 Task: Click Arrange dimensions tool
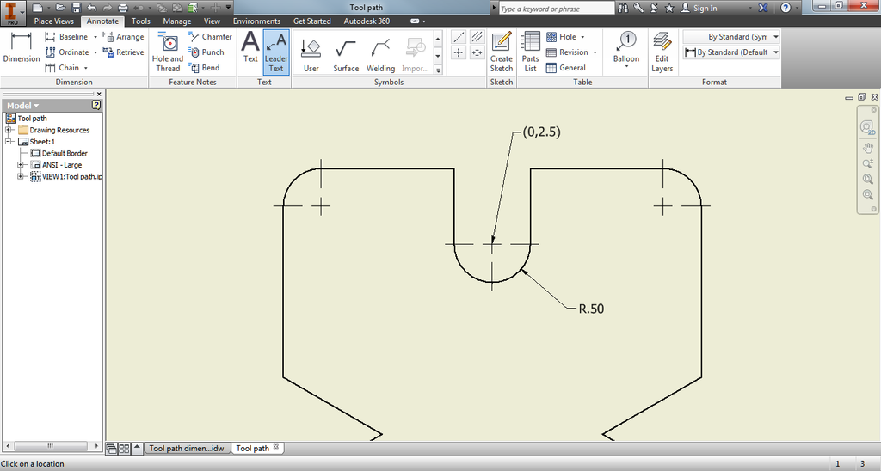(124, 36)
